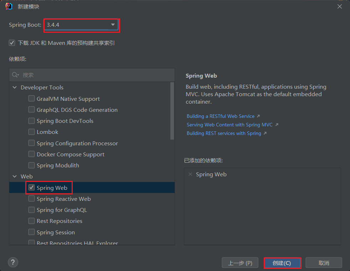Click the search magnifier icon
This screenshot has height=271, width=350.
tap(15, 75)
